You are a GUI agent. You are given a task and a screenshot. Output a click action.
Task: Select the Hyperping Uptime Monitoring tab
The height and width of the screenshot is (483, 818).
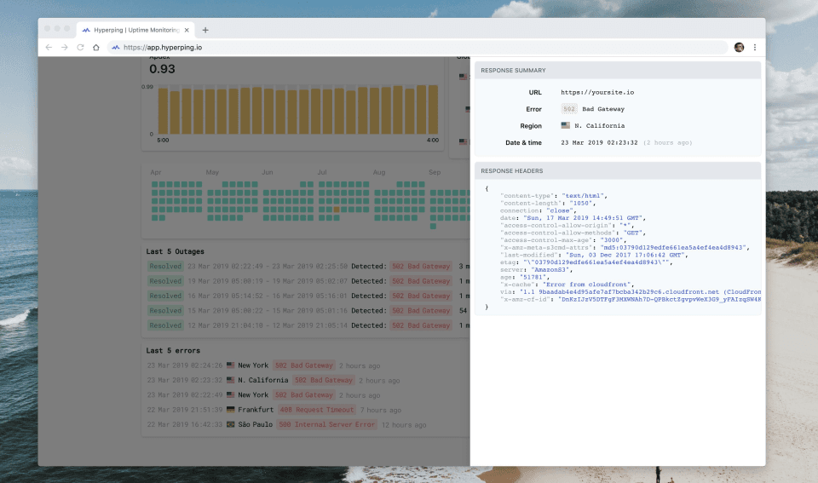[x=135, y=31]
